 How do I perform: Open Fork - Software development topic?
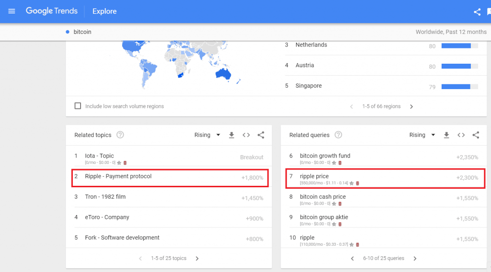coord(122,238)
